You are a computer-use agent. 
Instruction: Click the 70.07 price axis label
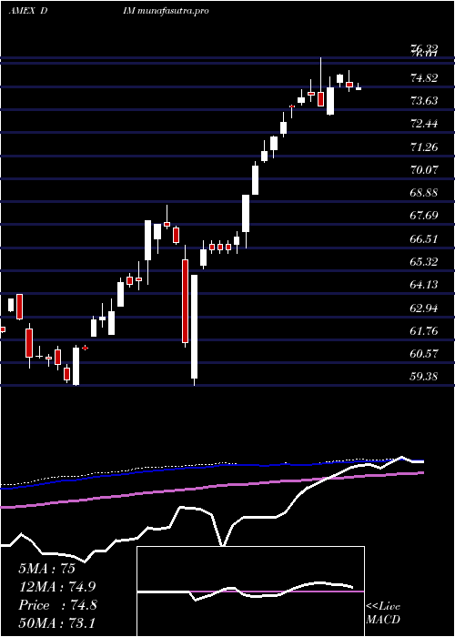[x=425, y=169]
